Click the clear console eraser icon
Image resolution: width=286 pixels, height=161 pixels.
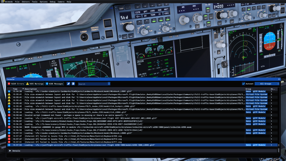[68, 84]
